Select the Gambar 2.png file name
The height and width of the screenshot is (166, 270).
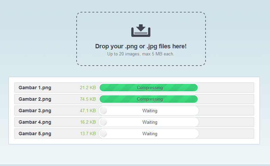pyautogui.click(x=35, y=99)
